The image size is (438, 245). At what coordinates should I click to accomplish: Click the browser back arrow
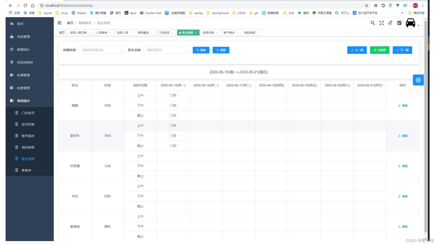click(11, 6)
